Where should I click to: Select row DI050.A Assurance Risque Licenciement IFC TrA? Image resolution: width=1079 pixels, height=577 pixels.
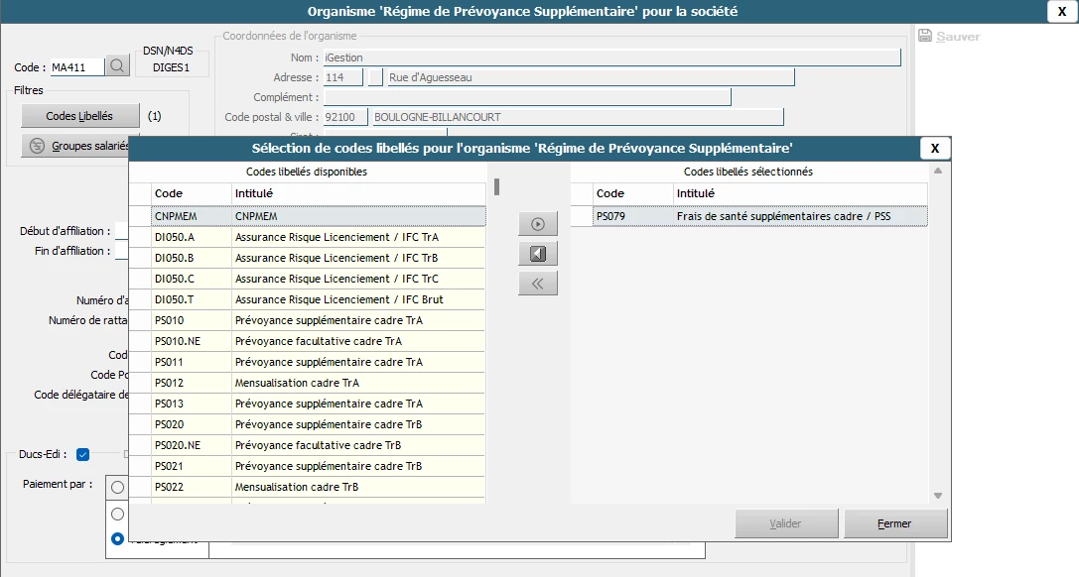318,237
